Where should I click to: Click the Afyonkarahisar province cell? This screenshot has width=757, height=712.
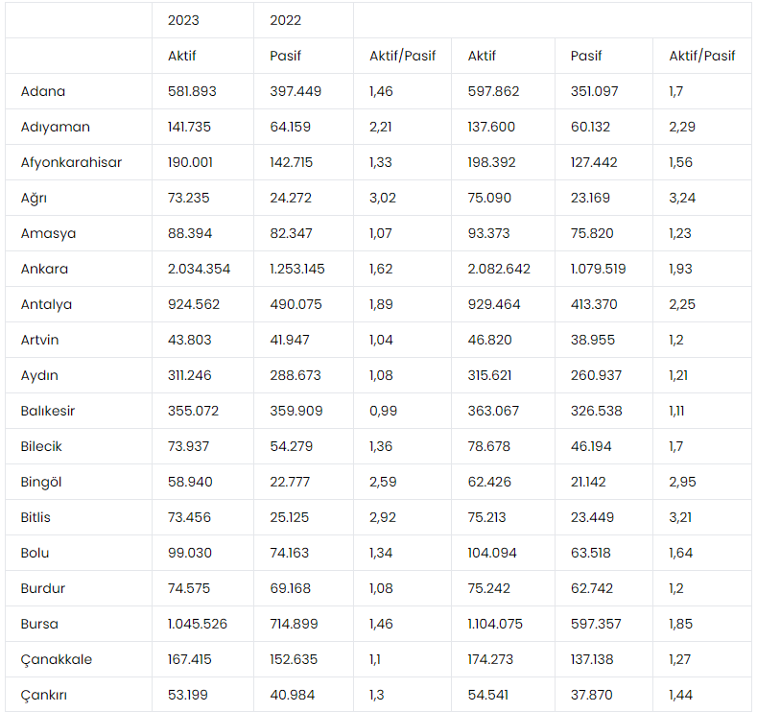click(x=71, y=162)
